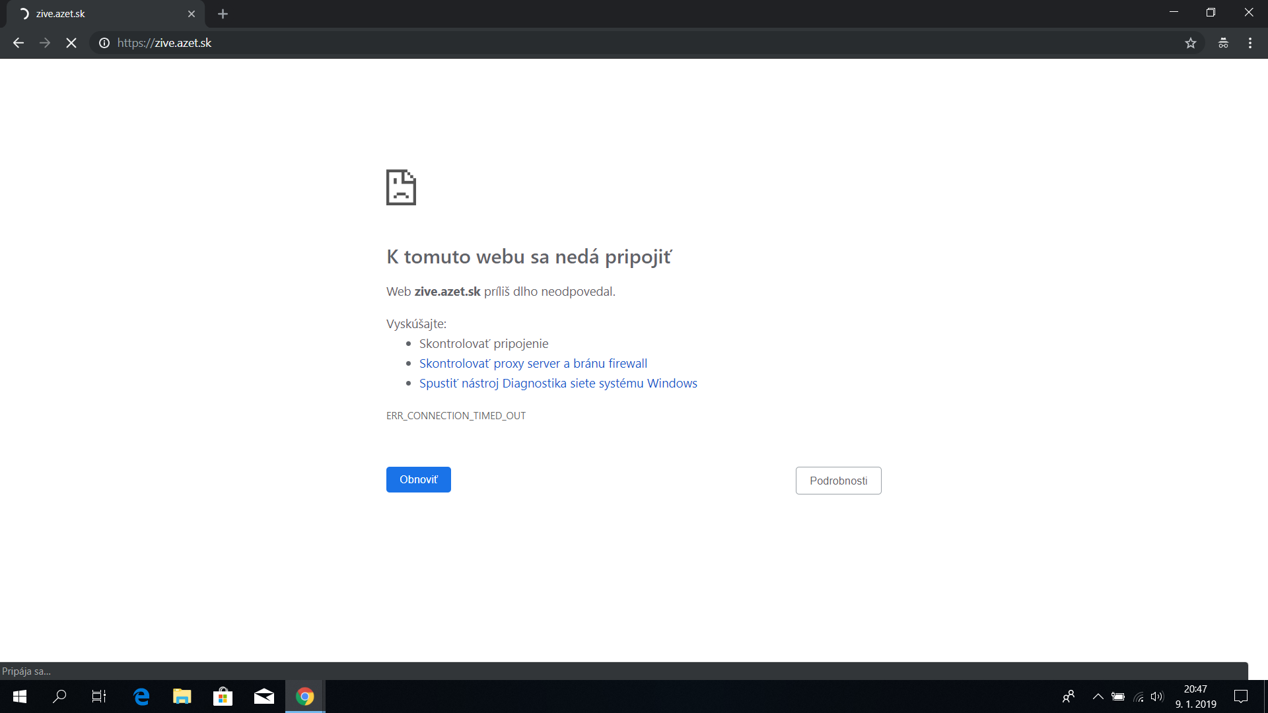Open the clock and date 20:47
The image size is (1268, 713).
point(1195,696)
